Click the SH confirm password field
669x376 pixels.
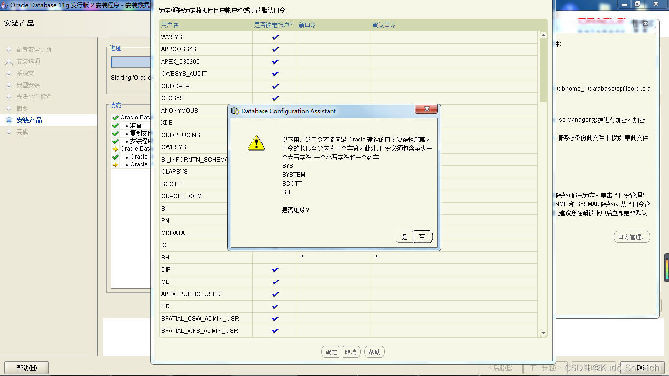tap(454, 258)
